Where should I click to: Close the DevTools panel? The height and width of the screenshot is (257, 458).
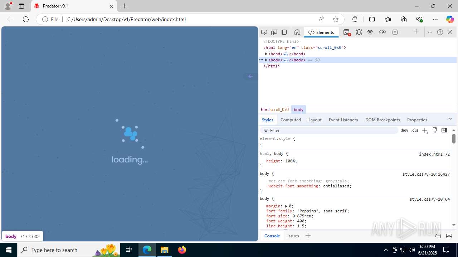tap(450, 32)
